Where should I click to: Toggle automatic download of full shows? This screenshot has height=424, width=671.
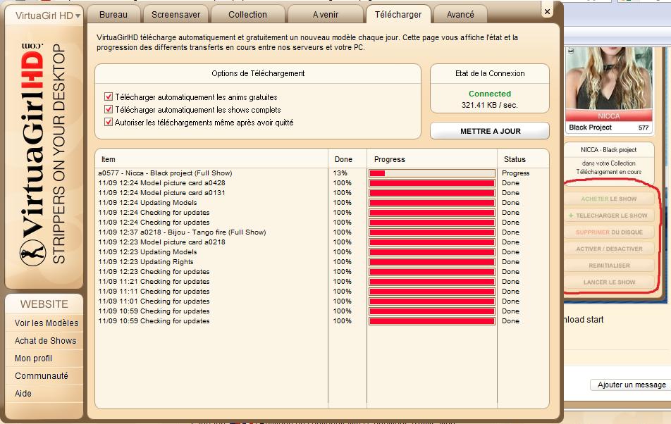pos(109,109)
